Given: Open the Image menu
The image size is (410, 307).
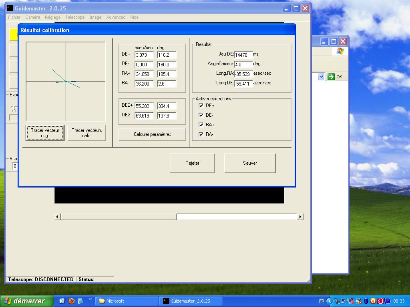Looking at the screenshot, I should point(95,17).
